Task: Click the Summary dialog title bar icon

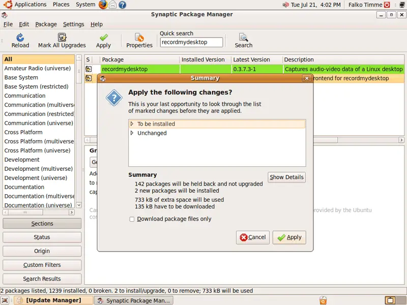Action: [103, 78]
